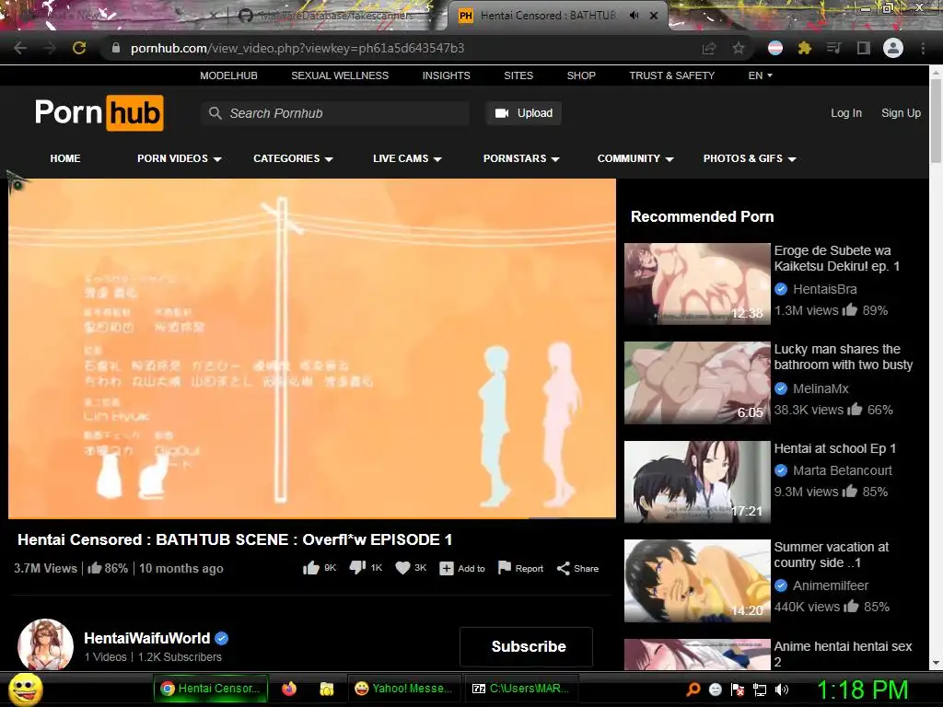Expand the LIVE CAMS dropdown

click(x=407, y=158)
